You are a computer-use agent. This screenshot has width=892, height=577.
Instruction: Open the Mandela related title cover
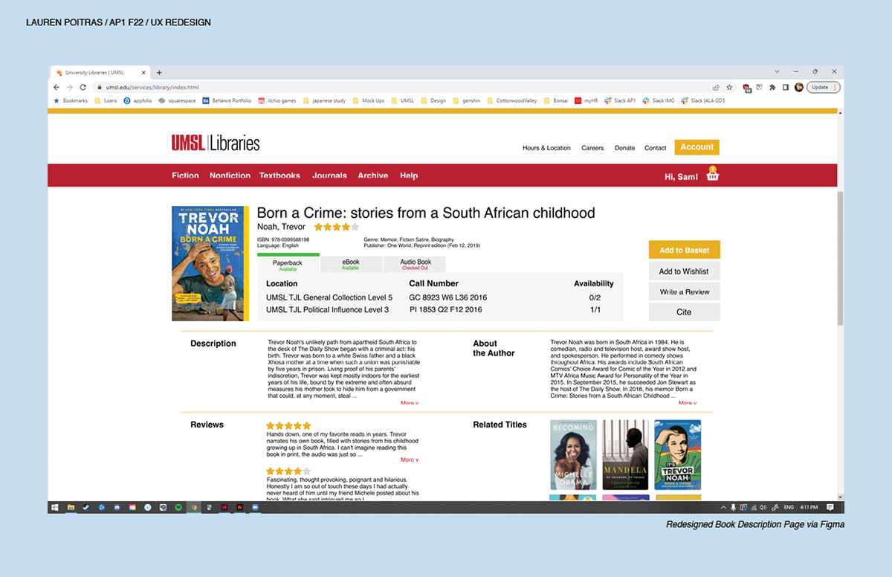coord(625,454)
